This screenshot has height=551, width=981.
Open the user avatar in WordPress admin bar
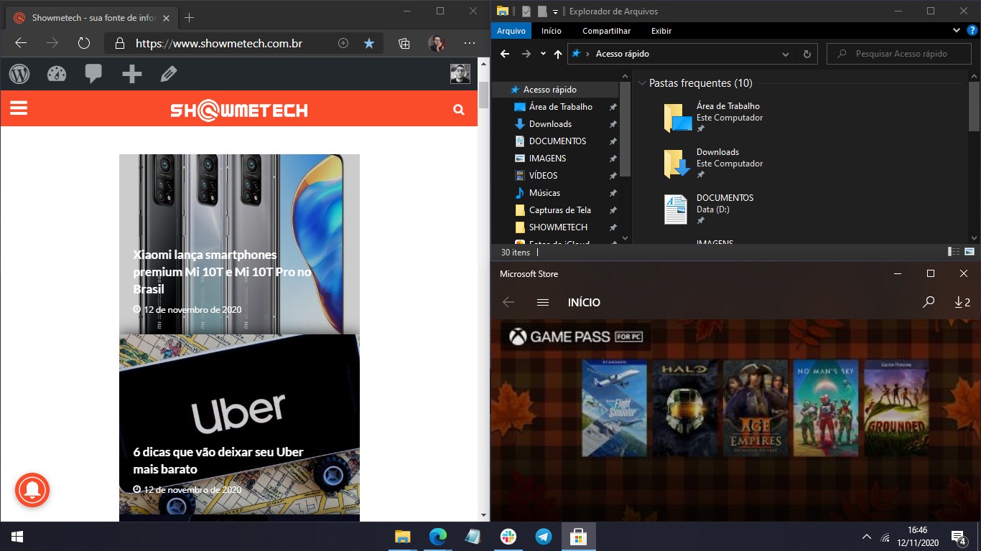click(460, 73)
